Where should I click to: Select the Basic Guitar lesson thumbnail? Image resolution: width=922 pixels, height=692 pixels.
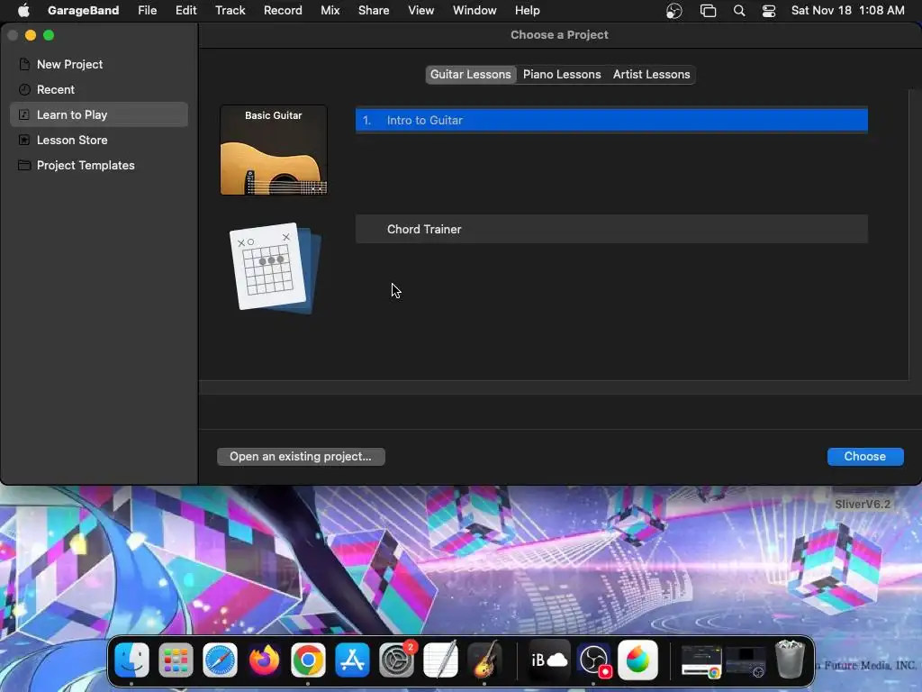tap(274, 150)
